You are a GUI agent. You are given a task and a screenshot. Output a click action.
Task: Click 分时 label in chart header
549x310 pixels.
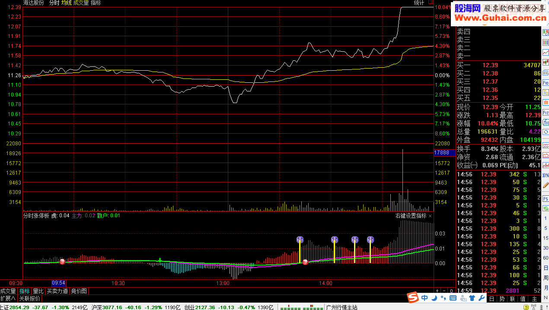[x=54, y=3]
